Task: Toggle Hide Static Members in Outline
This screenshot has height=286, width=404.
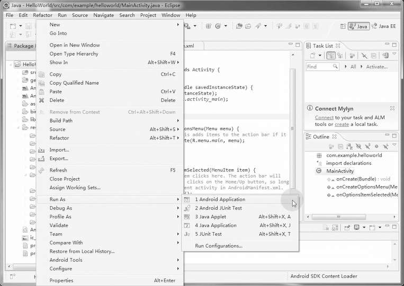Action: [x=367, y=146]
